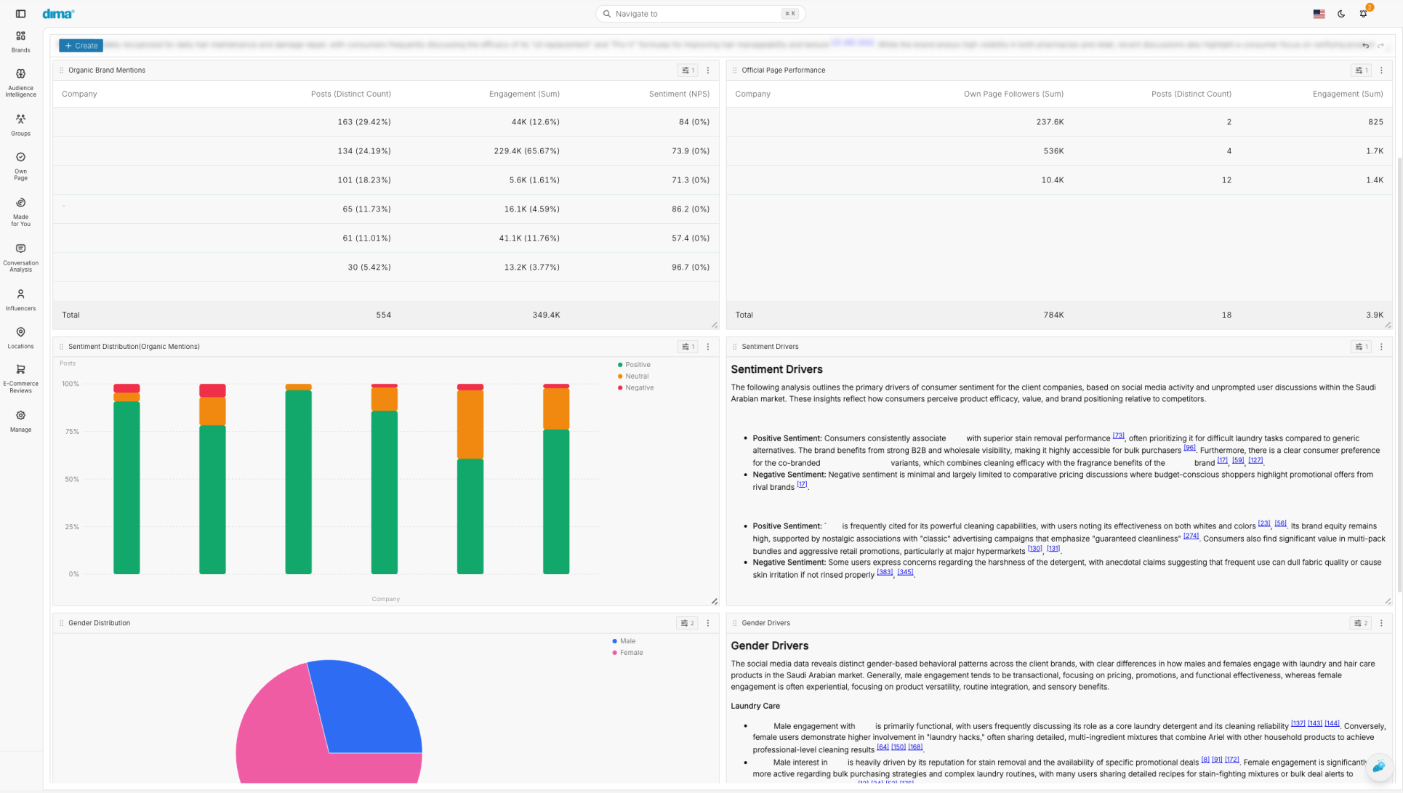Image resolution: width=1403 pixels, height=793 pixels.
Task: Toggle the sidebar panel icon
Action: (x=20, y=14)
